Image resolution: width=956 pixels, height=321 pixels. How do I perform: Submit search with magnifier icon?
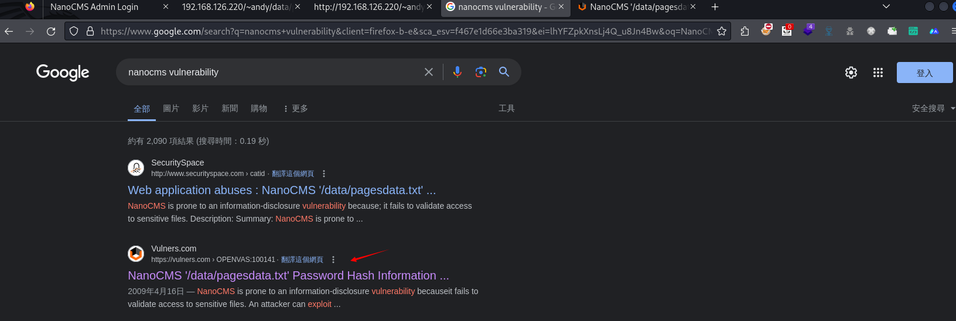pos(504,72)
